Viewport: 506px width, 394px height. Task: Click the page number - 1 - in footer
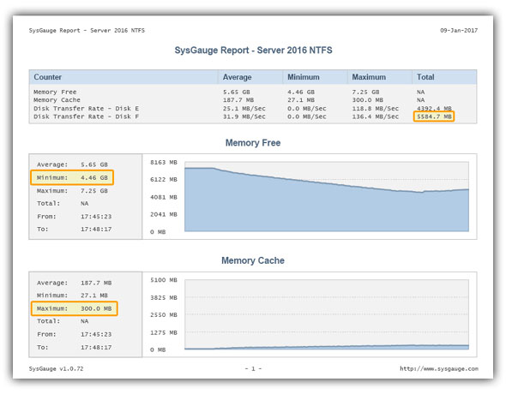click(x=253, y=368)
